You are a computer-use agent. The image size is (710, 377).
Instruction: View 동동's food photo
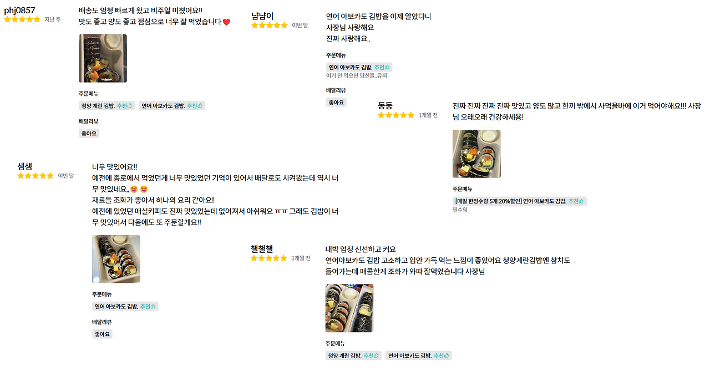(476, 154)
